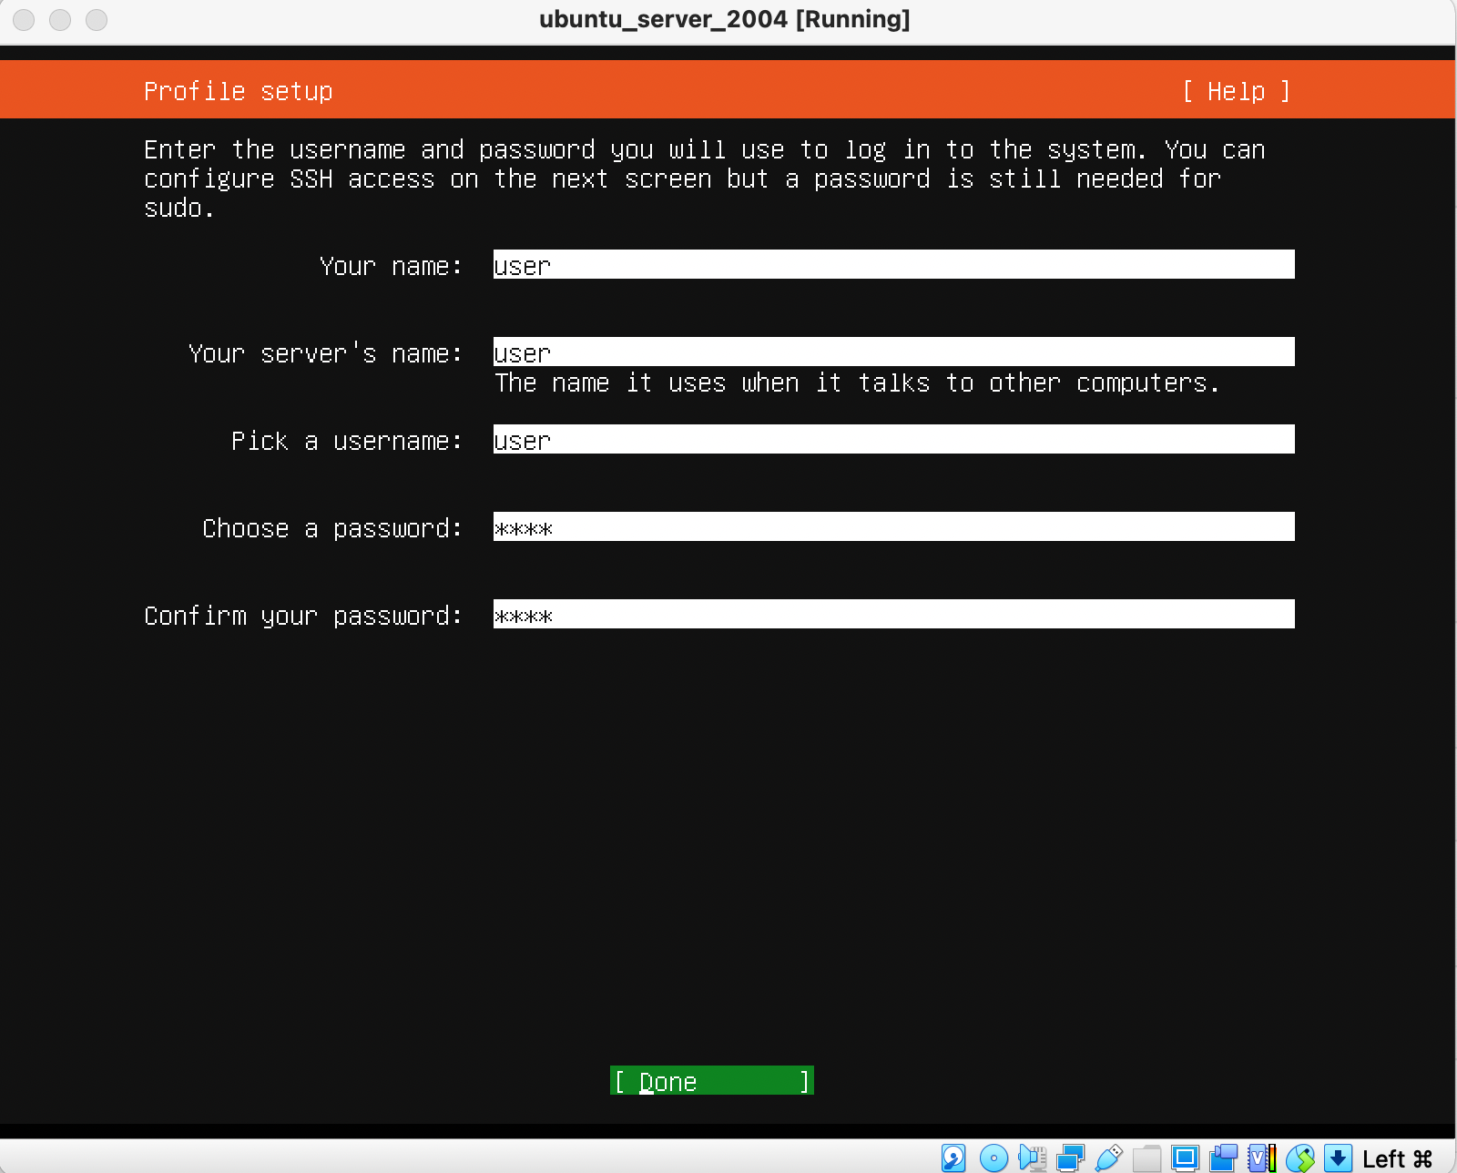The height and width of the screenshot is (1173, 1457).
Task: Open the VirtualBox hard disk activity icon
Action: pos(953,1158)
